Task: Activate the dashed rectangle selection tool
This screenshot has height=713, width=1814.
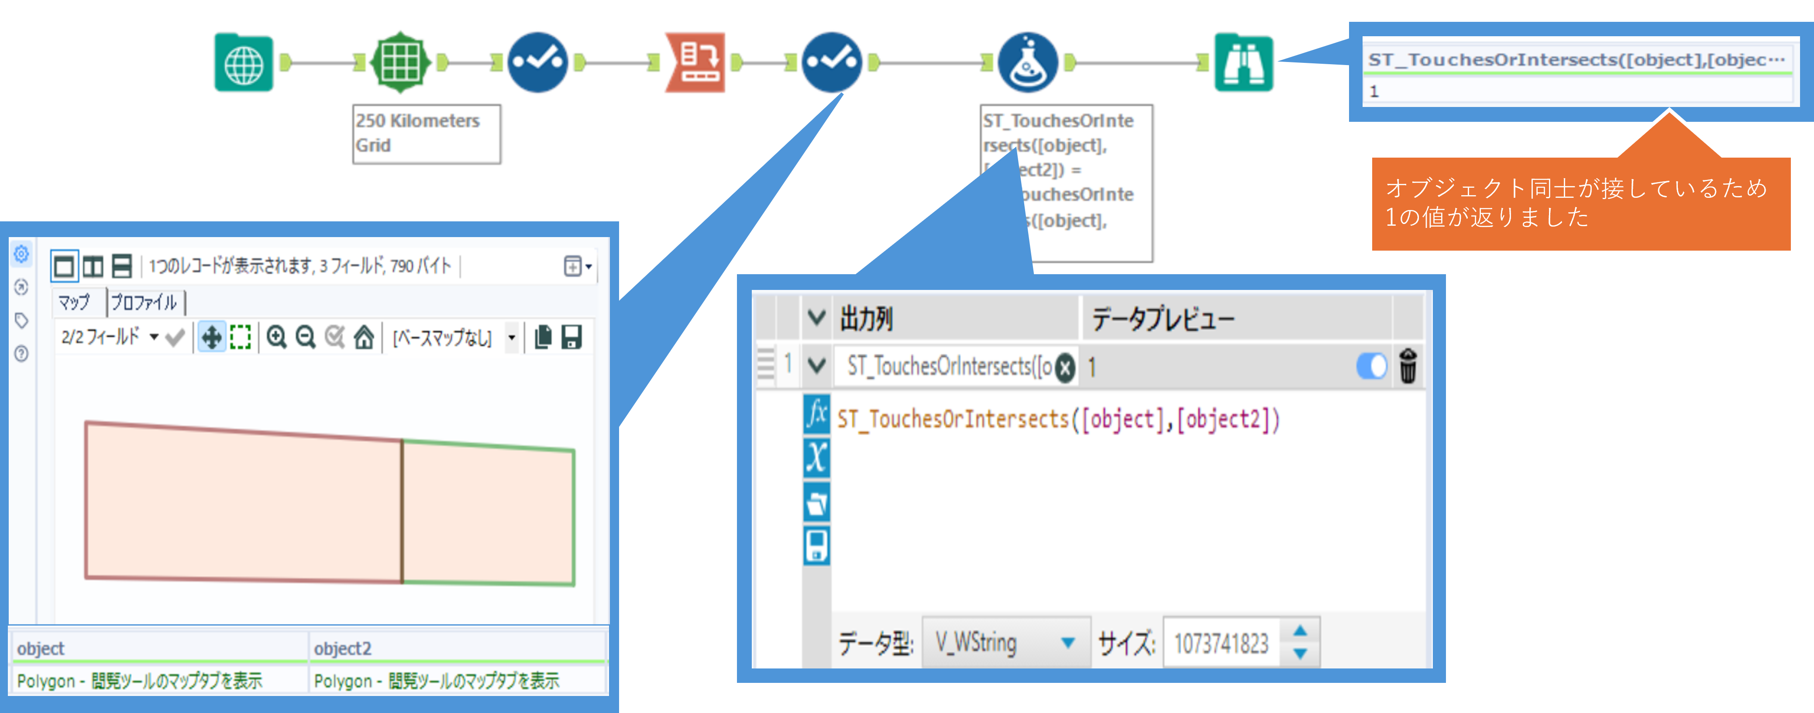Action: click(241, 338)
